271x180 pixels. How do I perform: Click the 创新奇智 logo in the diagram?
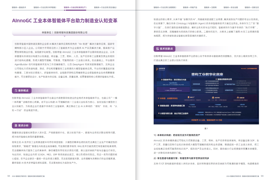pyautogui.click(x=161, y=69)
